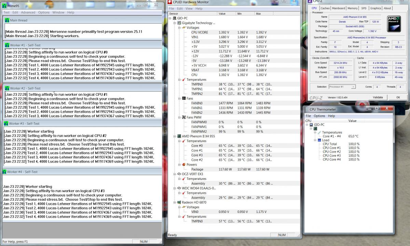Viewport: 410px width, 246px height.
Task: Collapse the AMD Phenom II X4 955 node
Action: pyautogui.click(x=175, y=136)
